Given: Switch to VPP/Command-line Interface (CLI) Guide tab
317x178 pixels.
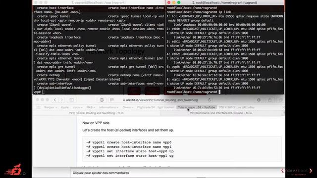Looking at the screenshot, I should 221,113.
